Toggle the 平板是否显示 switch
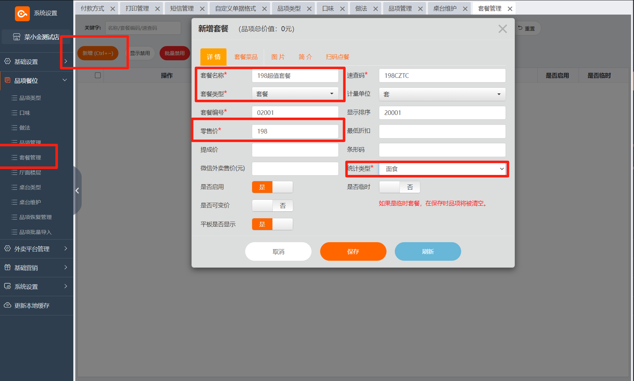The height and width of the screenshot is (381, 634). pos(272,224)
